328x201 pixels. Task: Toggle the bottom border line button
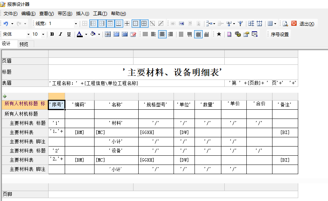(118, 24)
